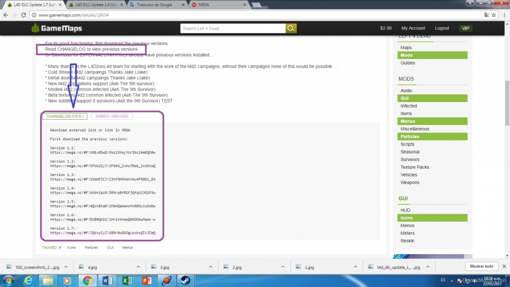Open PowerPoint from the taskbar
The image size is (510, 287).
click(147, 281)
